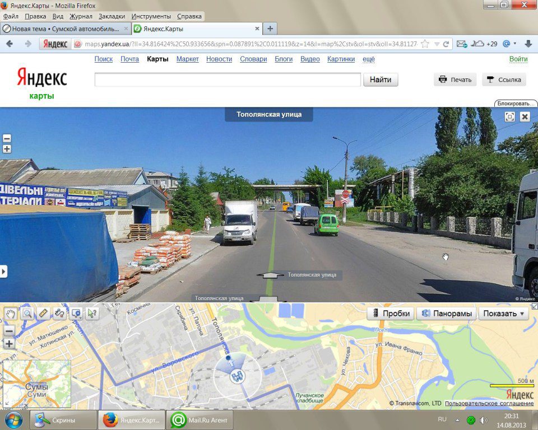538x430 pixels.
Task: Open the Видео link
Action: pos(310,59)
